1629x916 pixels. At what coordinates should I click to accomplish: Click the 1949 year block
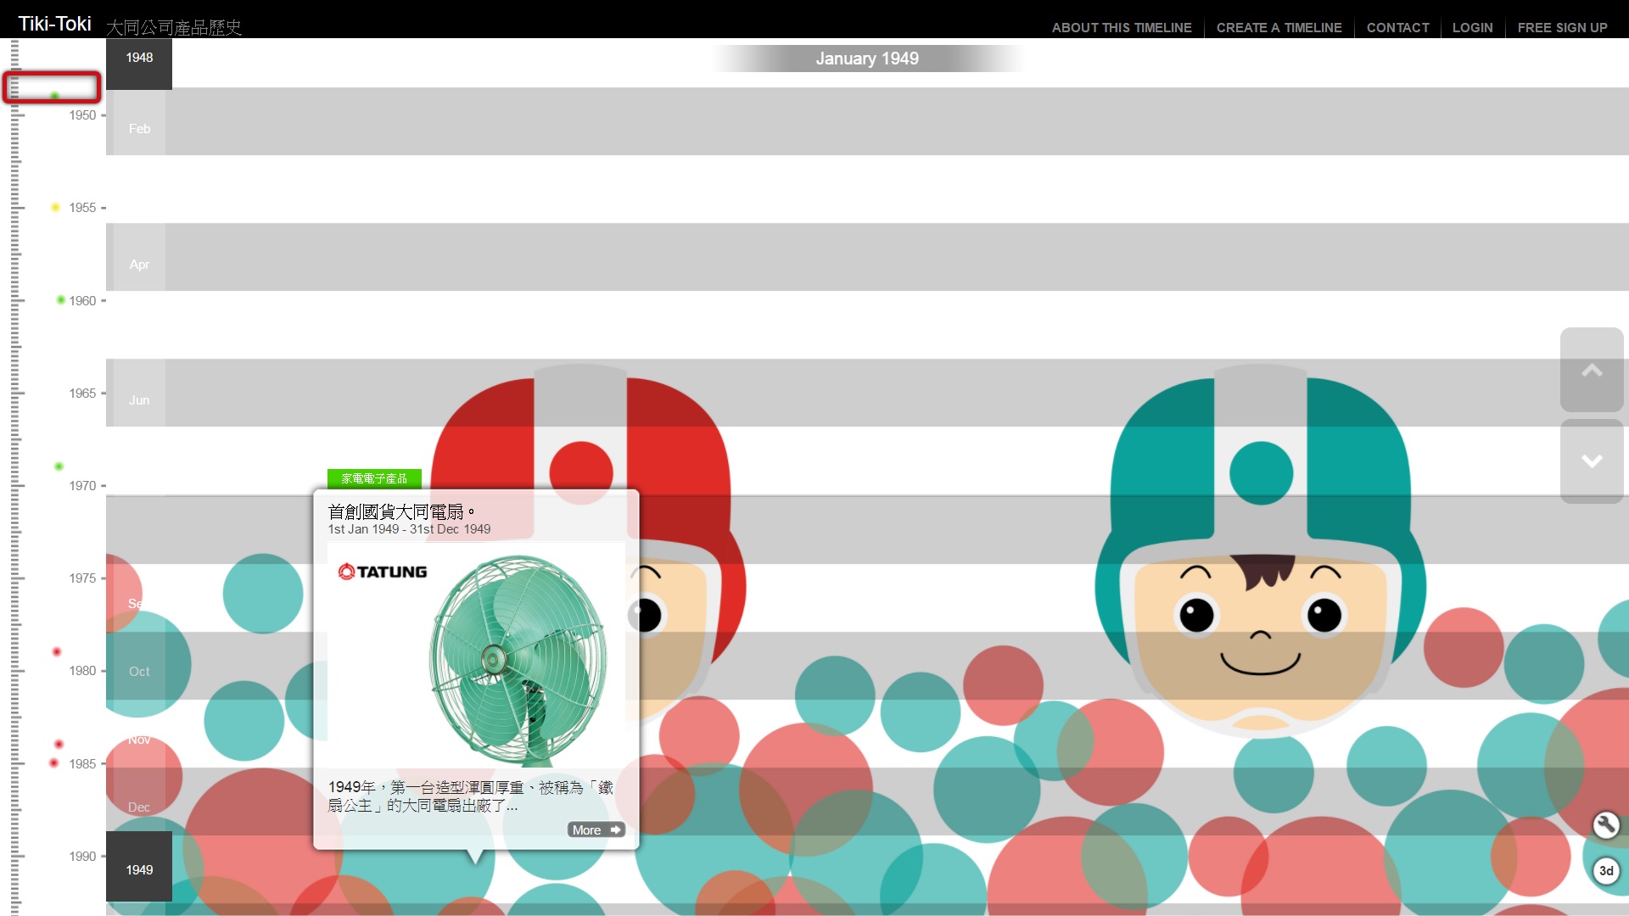pos(139,866)
